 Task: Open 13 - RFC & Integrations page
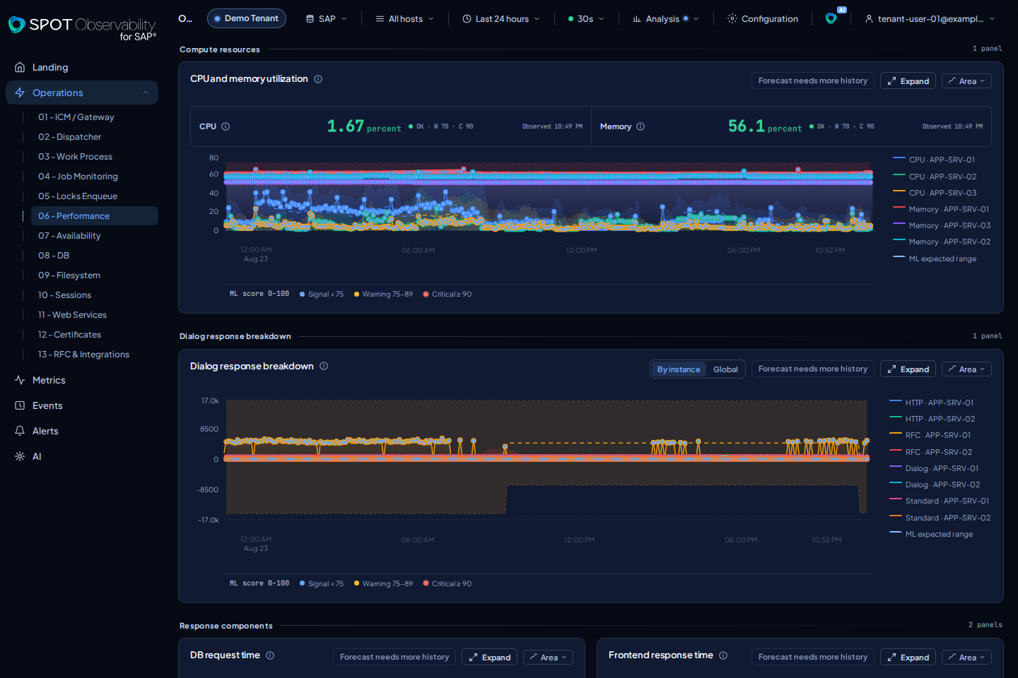click(83, 355)
